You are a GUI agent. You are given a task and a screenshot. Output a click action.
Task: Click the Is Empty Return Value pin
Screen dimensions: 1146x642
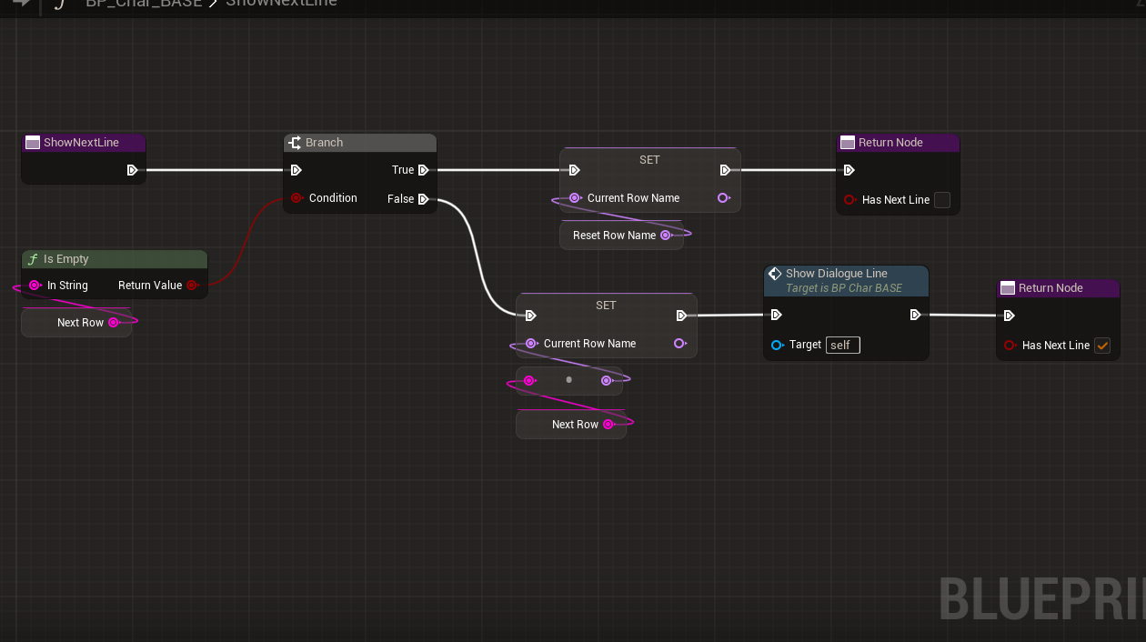(x=192, y=286)
